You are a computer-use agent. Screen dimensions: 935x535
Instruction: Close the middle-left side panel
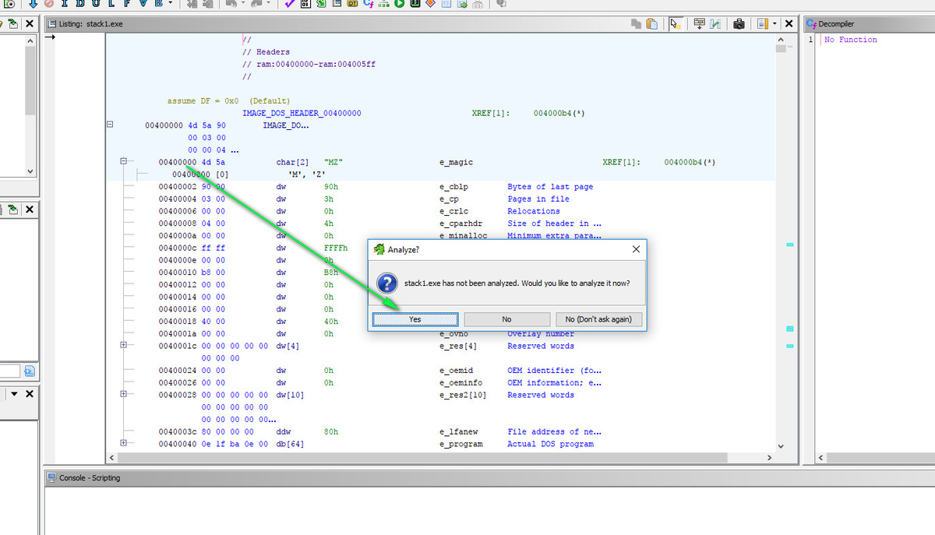(x=30, y=209)
